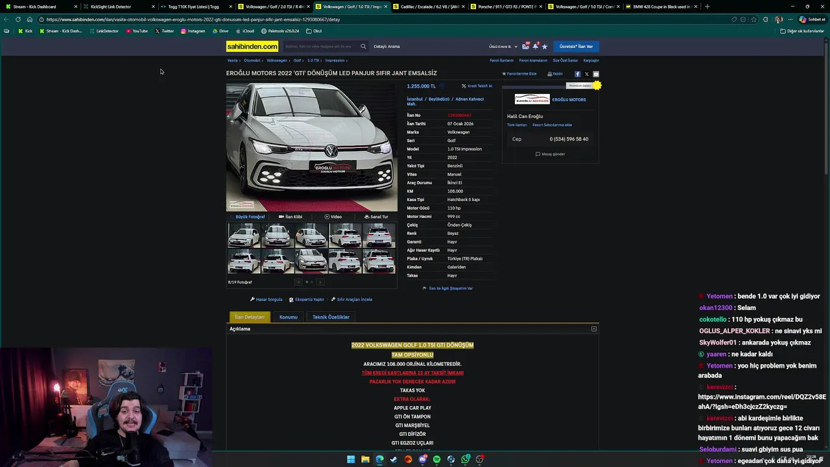Click İlan ile İlgili Şikayetim Var
The height and width of the screenshot is (467, 830).
(x=447, y=289)
